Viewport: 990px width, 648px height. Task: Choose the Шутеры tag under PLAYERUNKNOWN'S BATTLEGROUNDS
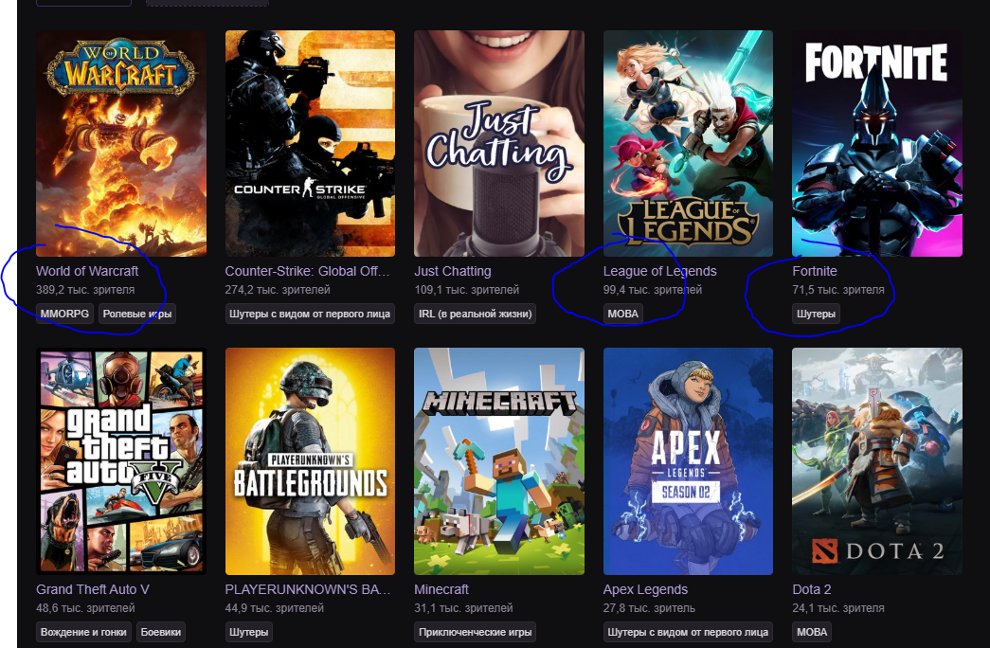coord(249,632)
